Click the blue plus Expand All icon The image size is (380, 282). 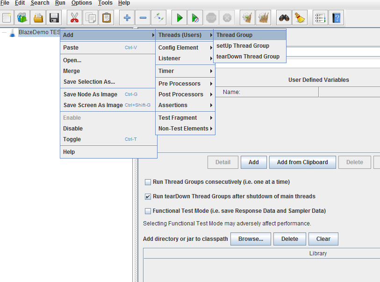click(x=127, y=18)
